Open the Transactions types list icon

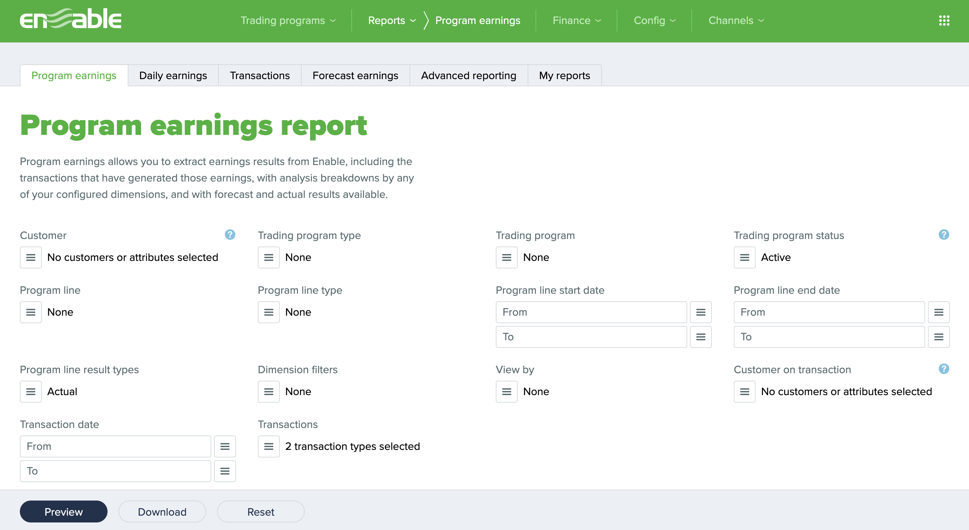pos(268,446)
